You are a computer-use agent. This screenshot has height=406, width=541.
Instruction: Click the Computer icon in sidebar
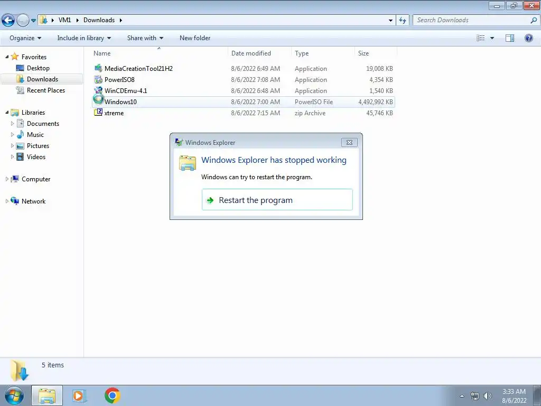click(x=15, y=179)
